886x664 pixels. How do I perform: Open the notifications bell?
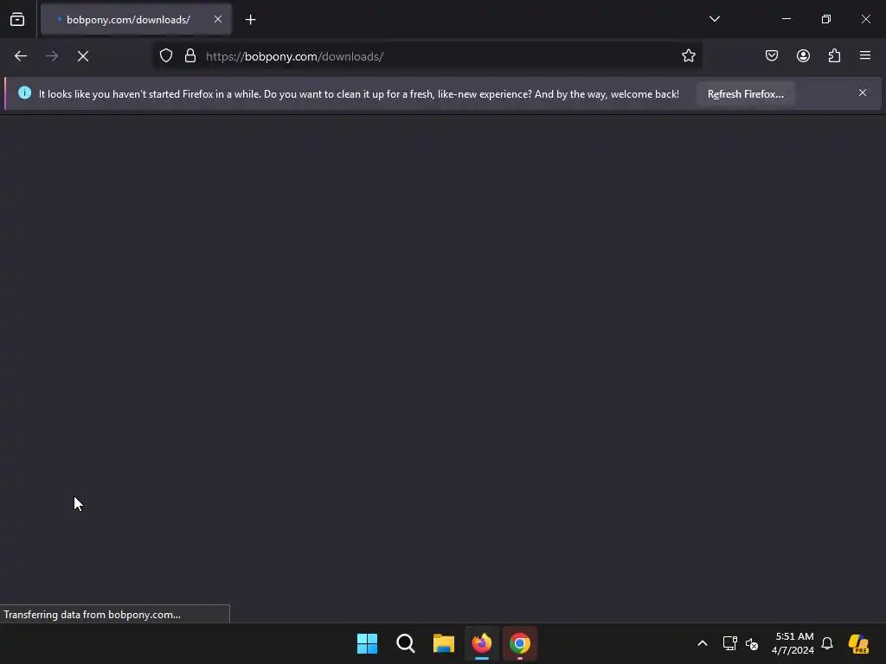[x=827, y=643]
